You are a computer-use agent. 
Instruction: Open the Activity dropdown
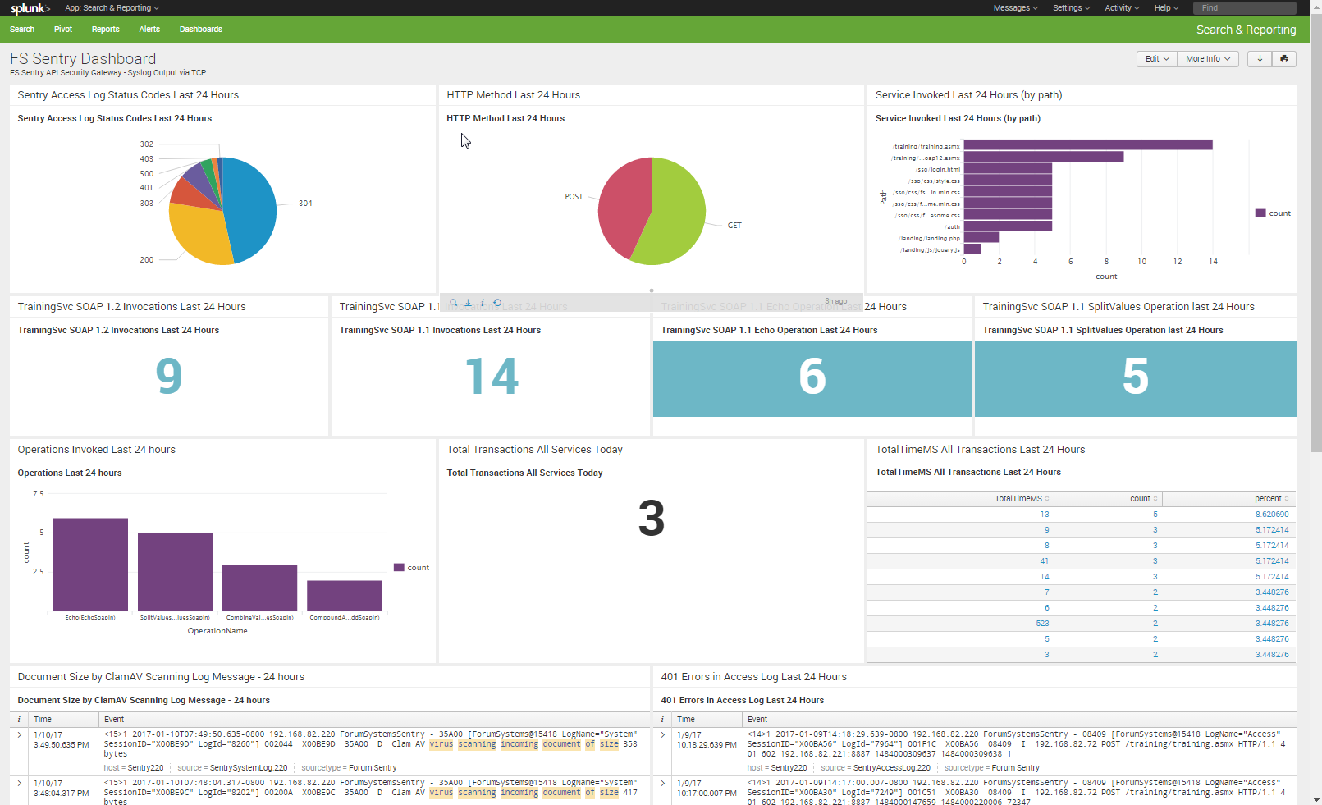coord(1122,8)
